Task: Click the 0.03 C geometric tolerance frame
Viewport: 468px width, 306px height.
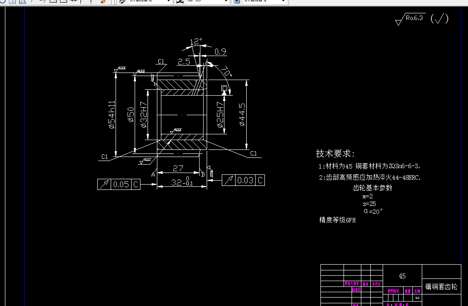Action: (243, 180)
